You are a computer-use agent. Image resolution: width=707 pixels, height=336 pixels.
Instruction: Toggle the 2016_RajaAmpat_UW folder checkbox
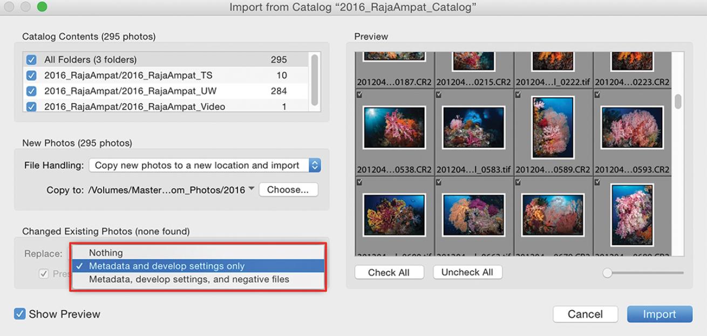point(31,91)
